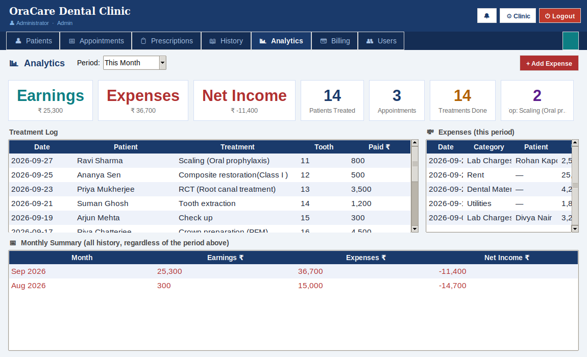587x357 pixels.
Task: Select the Rohan Kapoor Lab Charges row
Action: click(499, 161)
